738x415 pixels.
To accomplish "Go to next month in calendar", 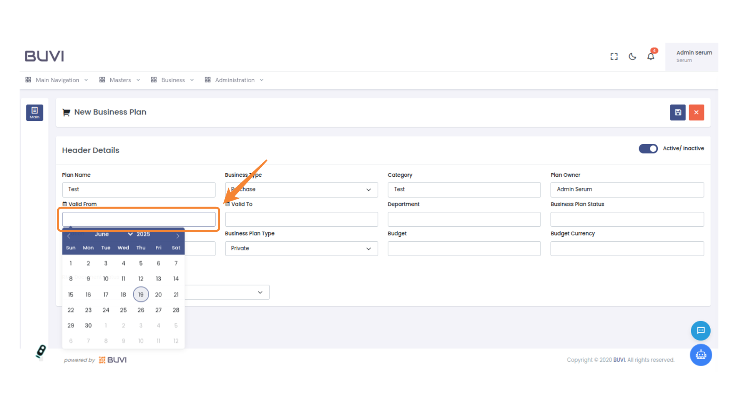I will click(178, 236).
